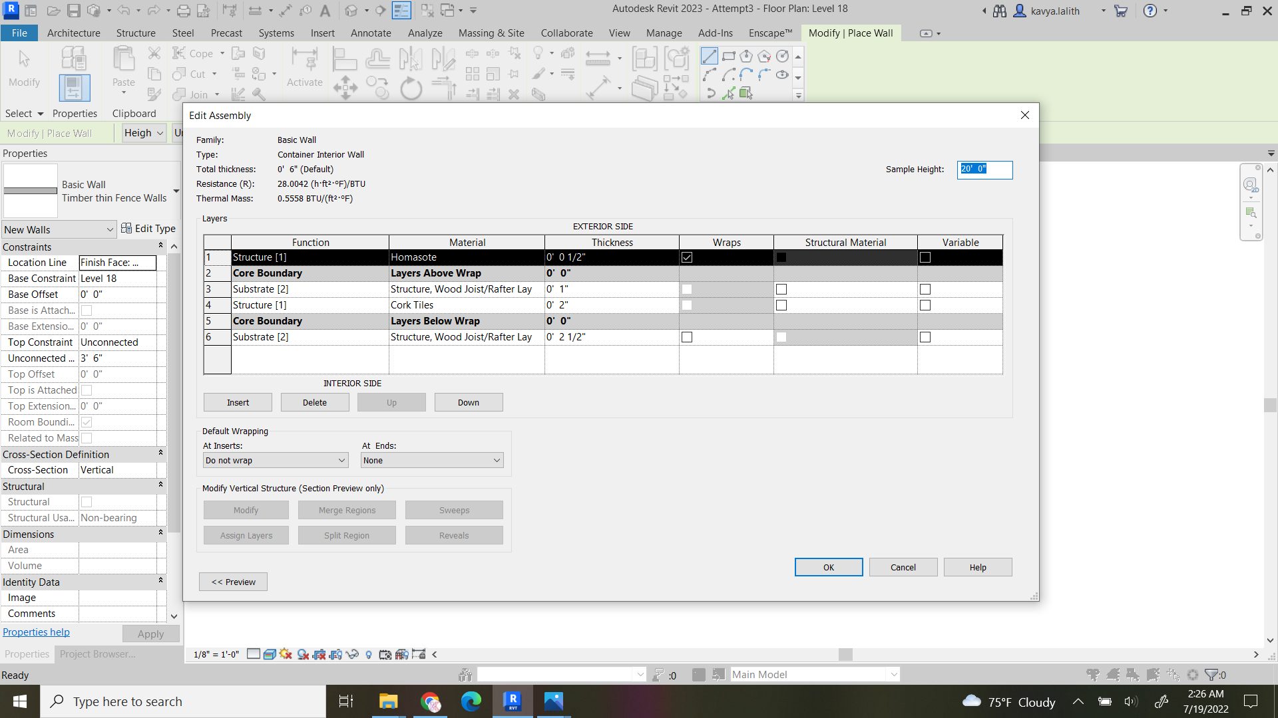
Task: Click the Preview button
Action: tap(233, 582)
